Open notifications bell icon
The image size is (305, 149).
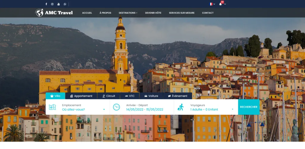(x=221, y=4)
